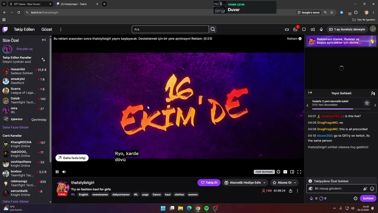Go to the next goal with the right chevron
Viewport: 378px width, 213px height.
(x=375, y=105)
